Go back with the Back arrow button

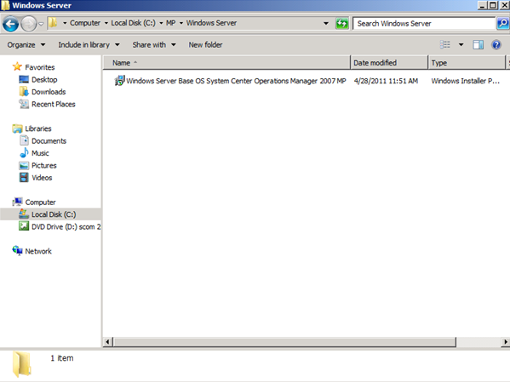coord(10,24)
